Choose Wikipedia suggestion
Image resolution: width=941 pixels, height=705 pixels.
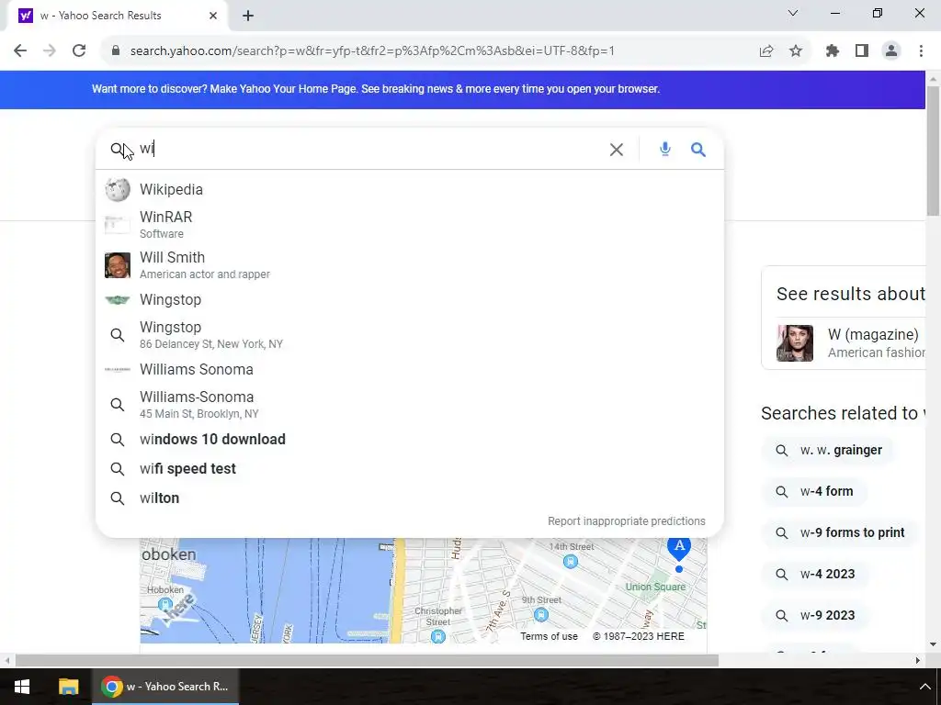pyautogui.click(x=410, y=189)
